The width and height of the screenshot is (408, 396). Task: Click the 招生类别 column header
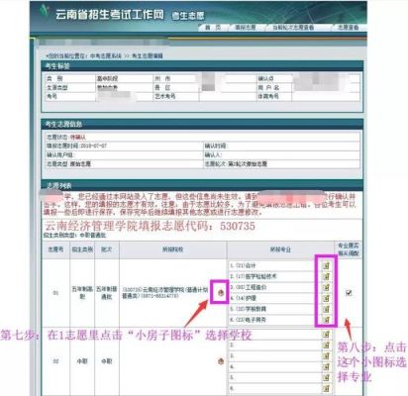tap(82, 249)
